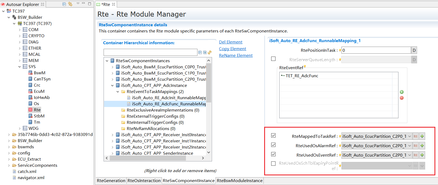This screenshot has width=438, height=185.
Task: Toggle Link with Editor icon in Explorer
Action: (x=70, y=4)
